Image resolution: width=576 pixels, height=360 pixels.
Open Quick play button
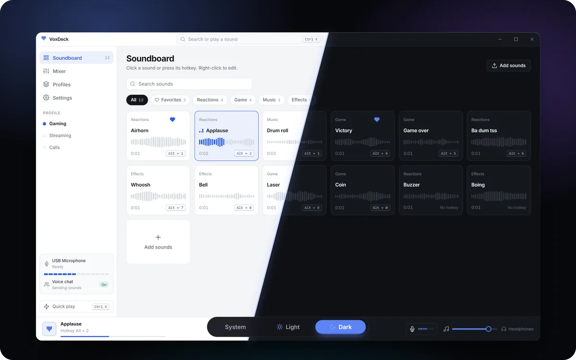tap(76, 307)
